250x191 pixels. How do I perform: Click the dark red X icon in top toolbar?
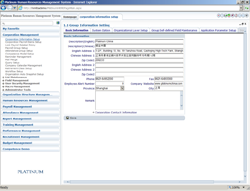pyautogui.click(x=232, y=15)
